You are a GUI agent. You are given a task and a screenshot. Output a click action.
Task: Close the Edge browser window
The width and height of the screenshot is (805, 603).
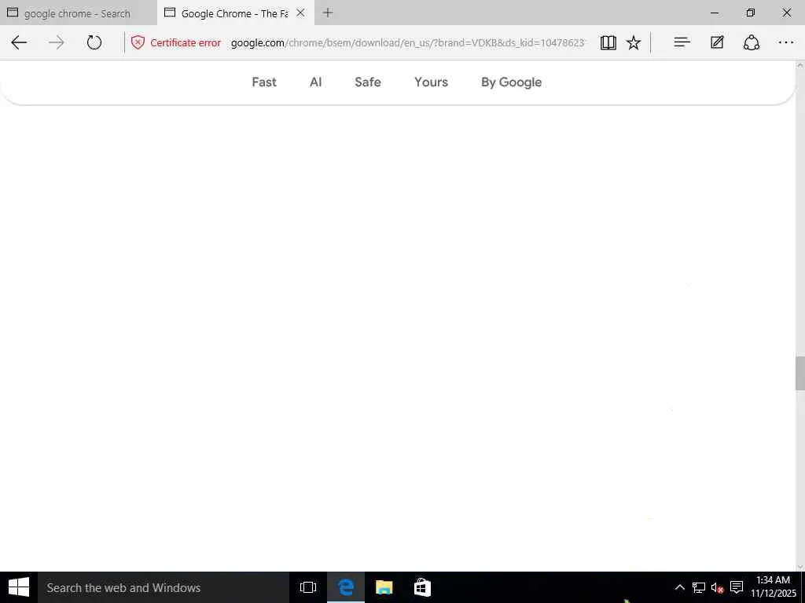786,13
